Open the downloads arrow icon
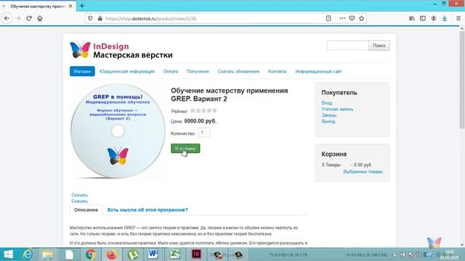 pos(444,18)
